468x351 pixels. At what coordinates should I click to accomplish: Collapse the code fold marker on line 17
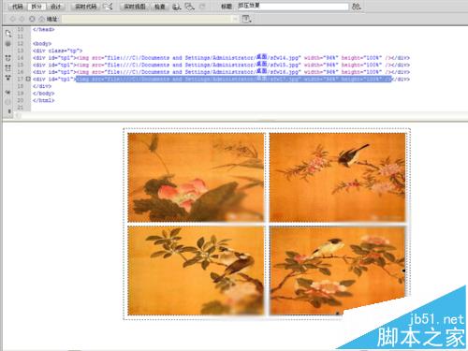point(28,79)
